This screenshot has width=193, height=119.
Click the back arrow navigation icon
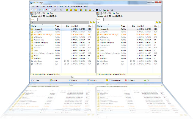(55, 10)
